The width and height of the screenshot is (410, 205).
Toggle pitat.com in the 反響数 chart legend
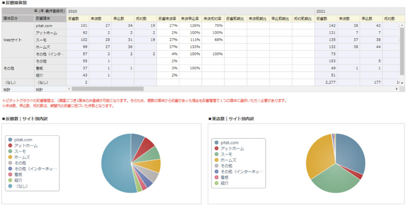[20, 140]
